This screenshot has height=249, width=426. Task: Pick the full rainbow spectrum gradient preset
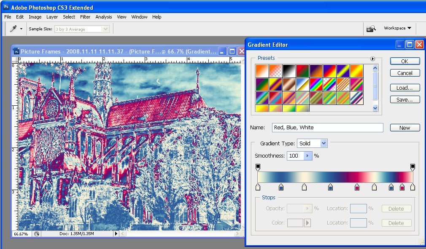[316, 84]
